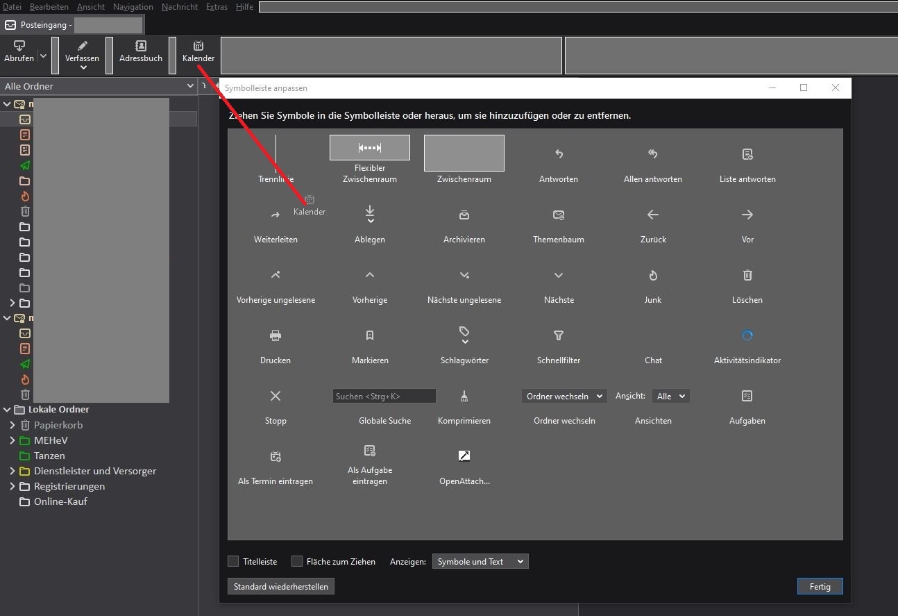Select the Schnellfilter funnel icon

[558, 336]
